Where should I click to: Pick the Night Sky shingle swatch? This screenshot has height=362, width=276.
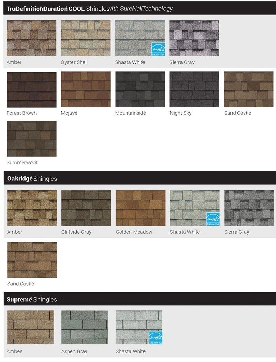tap(194, 90)
